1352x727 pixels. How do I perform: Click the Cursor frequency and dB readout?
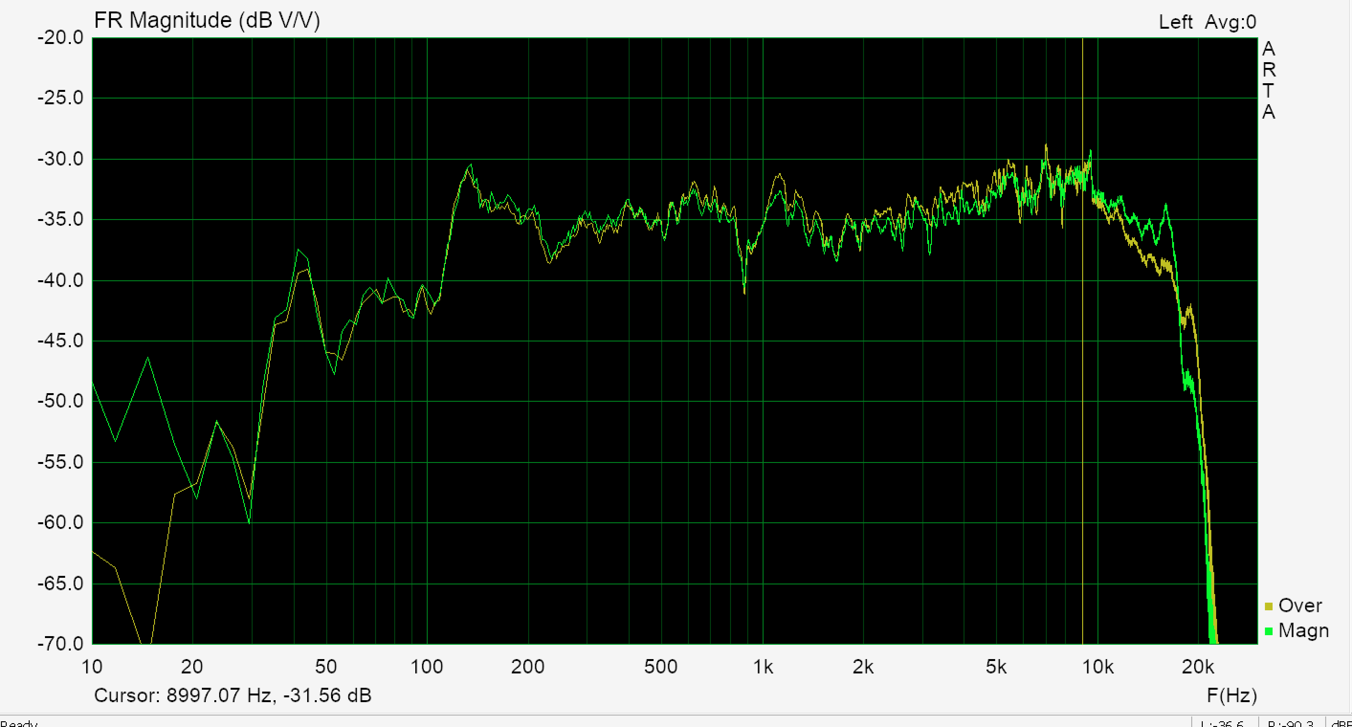(233, 695)
